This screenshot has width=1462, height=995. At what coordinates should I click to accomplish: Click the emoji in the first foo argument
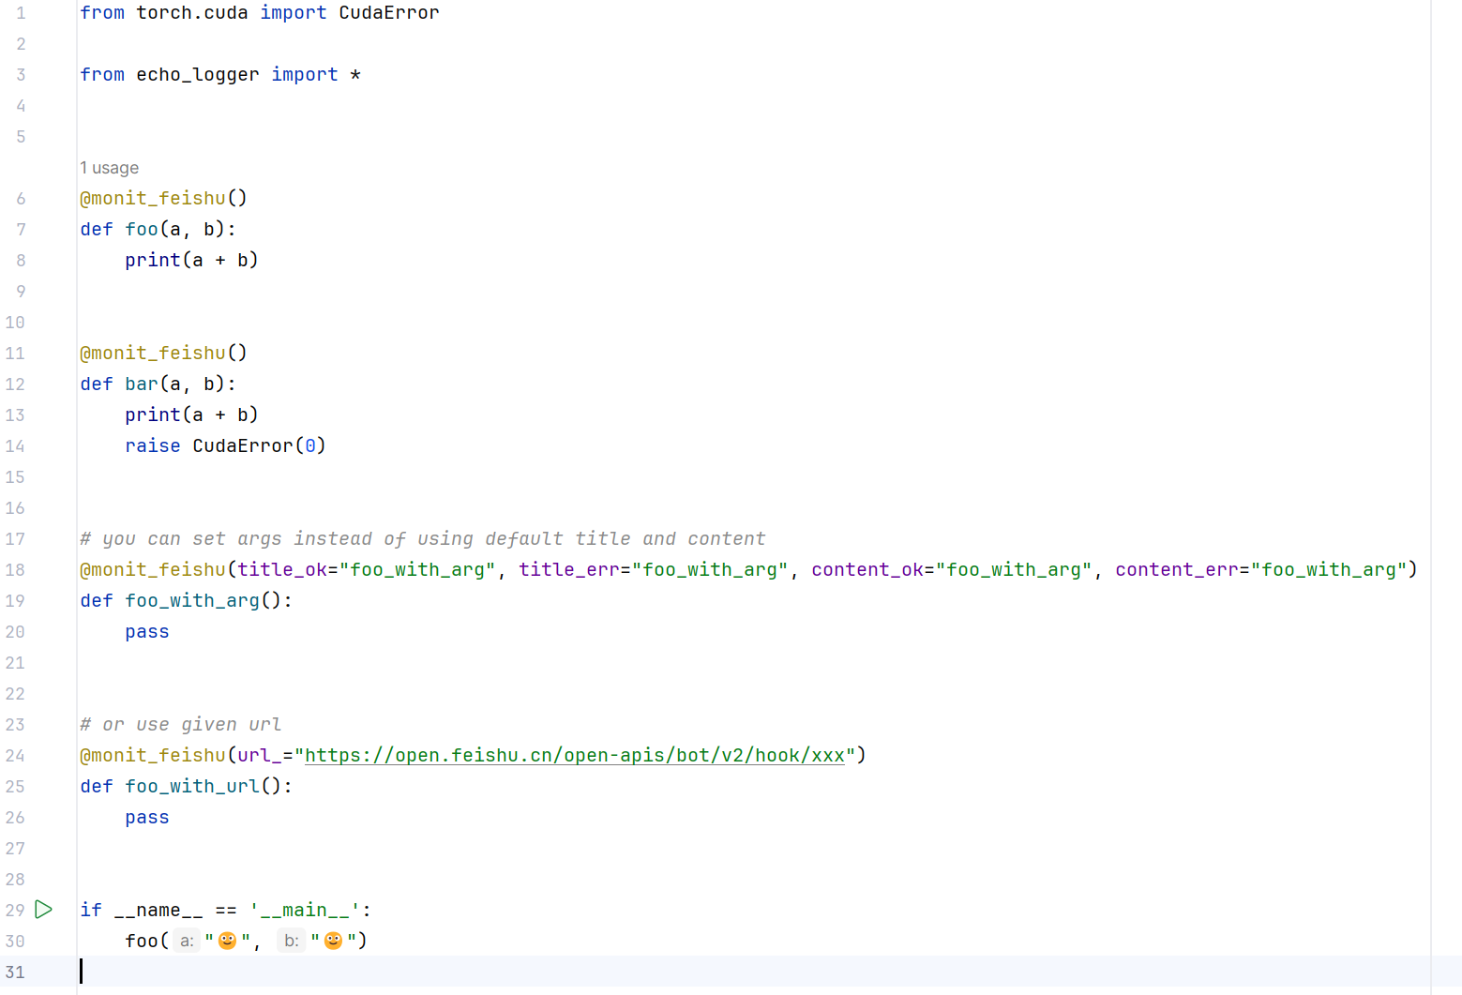click(x=227, y=941)
